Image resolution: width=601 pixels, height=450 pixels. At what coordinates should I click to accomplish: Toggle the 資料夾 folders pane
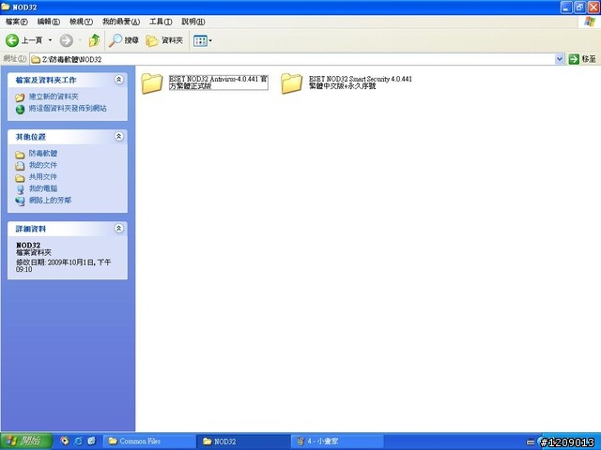164,40
